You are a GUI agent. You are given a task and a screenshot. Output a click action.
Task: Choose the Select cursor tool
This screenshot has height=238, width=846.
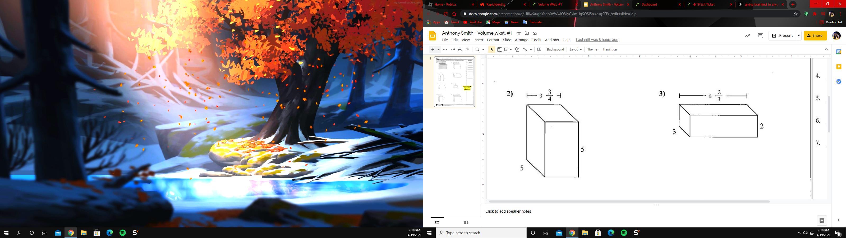point(492,49)
